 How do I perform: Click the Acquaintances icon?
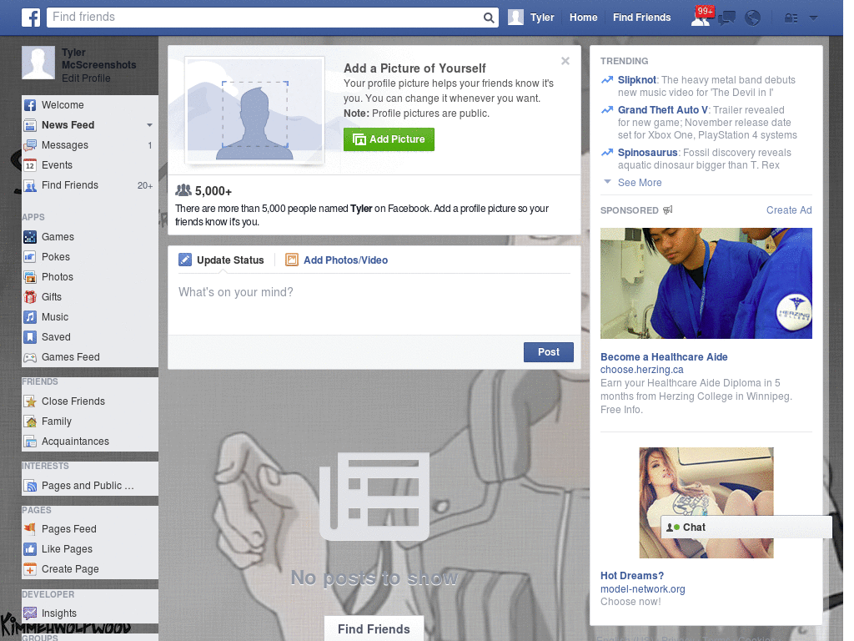point(30,442)
